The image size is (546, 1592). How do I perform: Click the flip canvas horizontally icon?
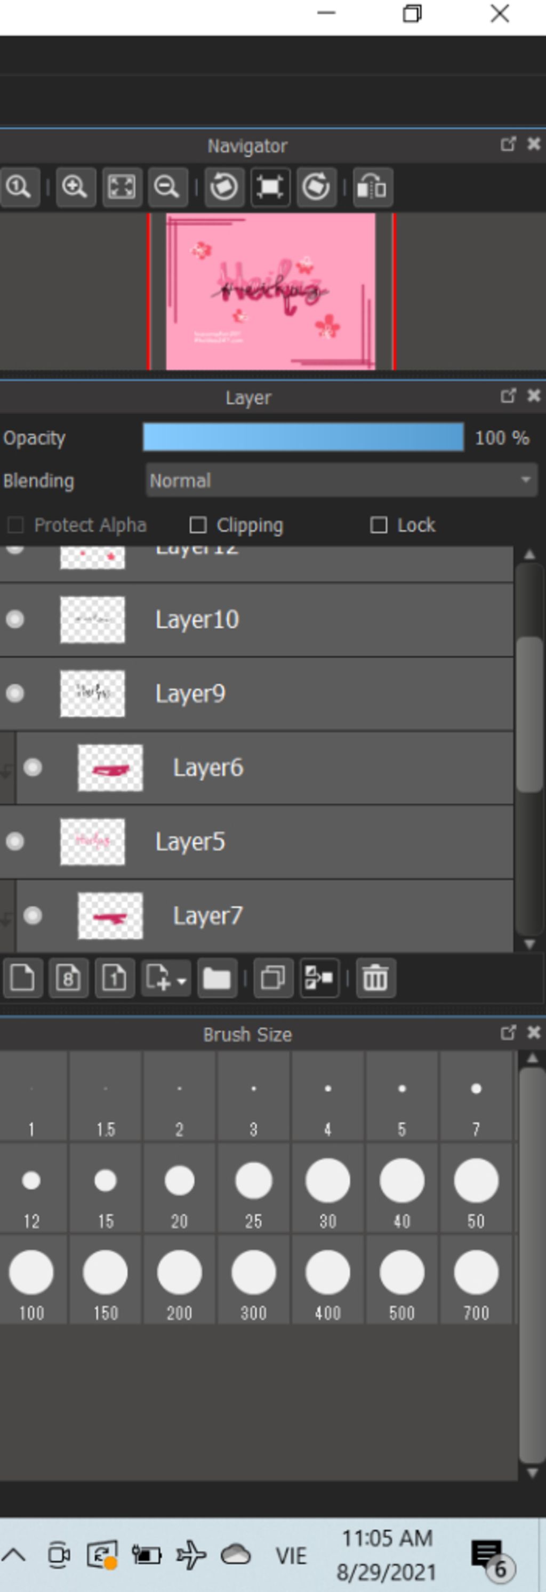372,187
